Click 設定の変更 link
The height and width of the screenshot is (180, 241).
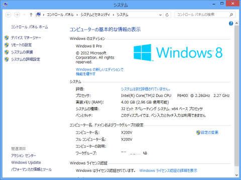209,132
